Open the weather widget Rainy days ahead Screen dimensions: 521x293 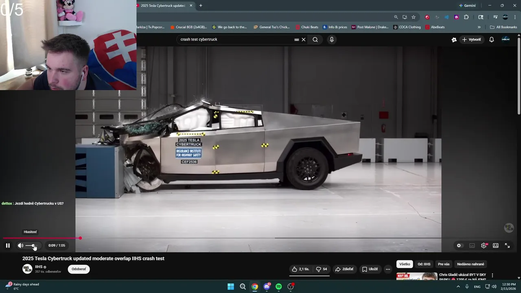(x=23, y=286)
